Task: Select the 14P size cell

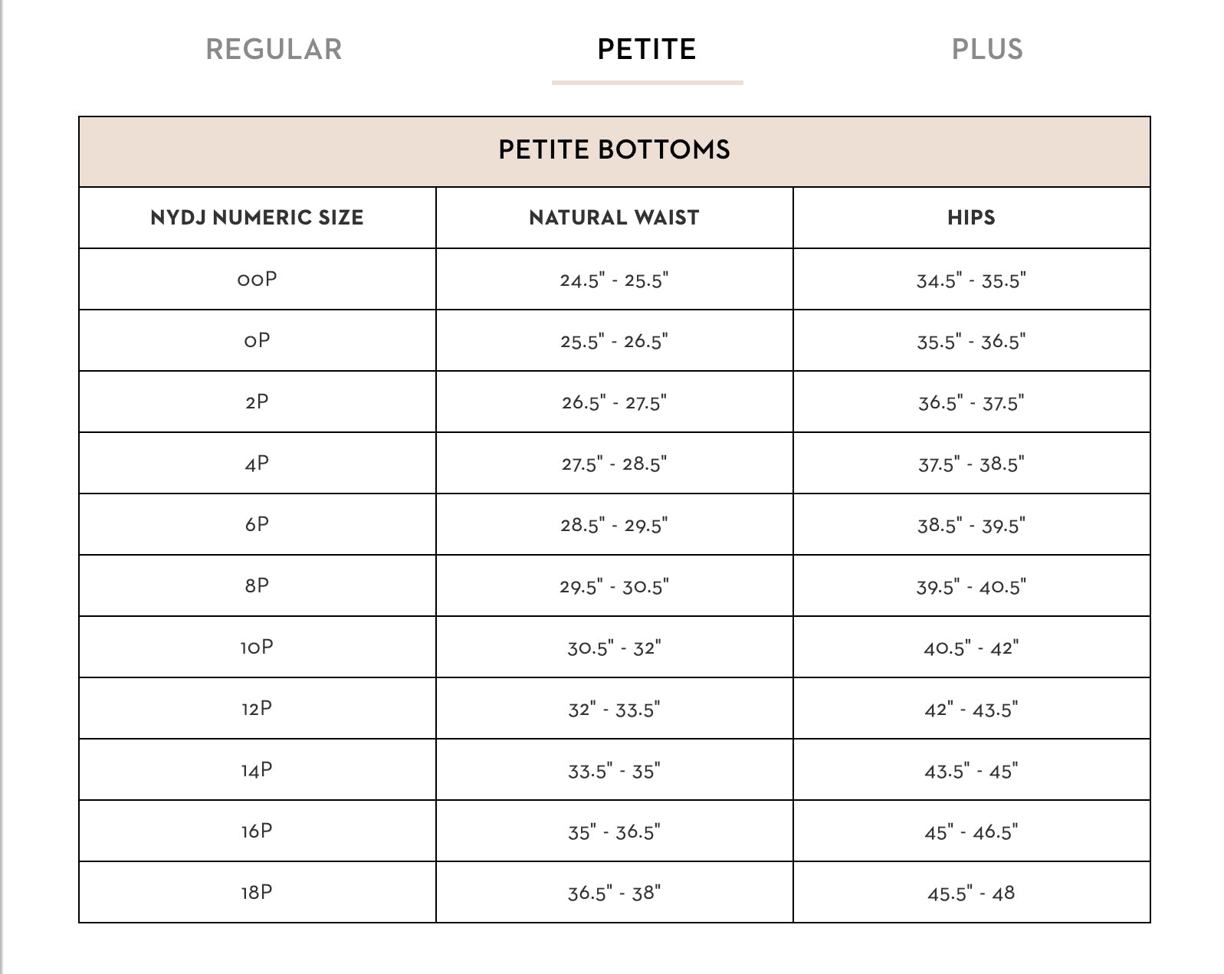Action: 257,770
